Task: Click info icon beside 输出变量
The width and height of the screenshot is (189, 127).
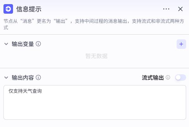Action: tap(38, 44)
